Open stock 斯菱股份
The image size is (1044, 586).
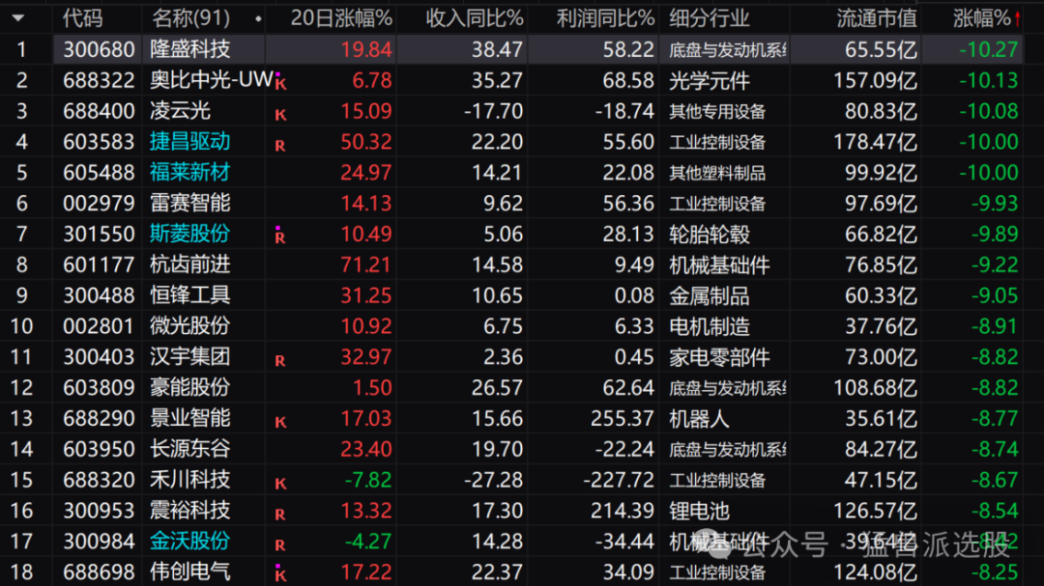click(x=190, y=234)
